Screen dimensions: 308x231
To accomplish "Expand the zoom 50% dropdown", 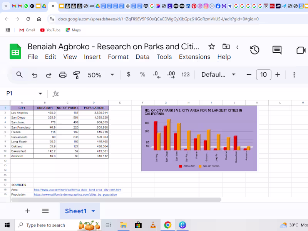I will 112,75.
